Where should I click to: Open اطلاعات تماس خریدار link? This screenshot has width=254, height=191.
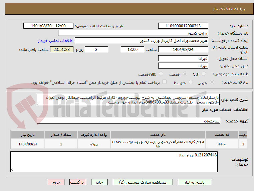click(55, 41)
